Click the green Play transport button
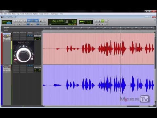The height and width of the screenshot is (118, 157). pos(103,21)
